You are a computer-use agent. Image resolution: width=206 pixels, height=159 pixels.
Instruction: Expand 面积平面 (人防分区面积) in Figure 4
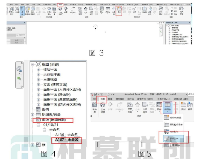pos(38,89)
